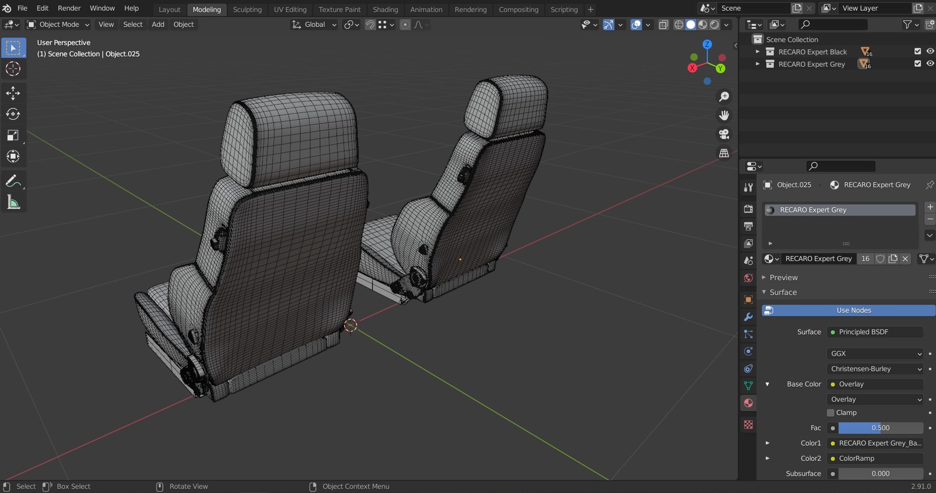This screenshot has height=493, width=936.
Task: Uncheck RECARO Expert Black collection checkbox
Action: click(917, 51)
